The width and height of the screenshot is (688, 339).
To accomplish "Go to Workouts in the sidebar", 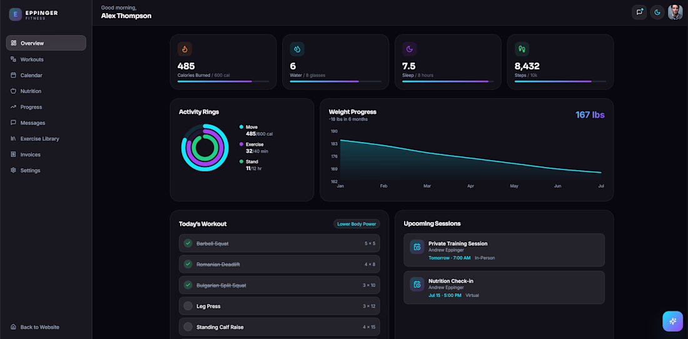I will 46,59.
